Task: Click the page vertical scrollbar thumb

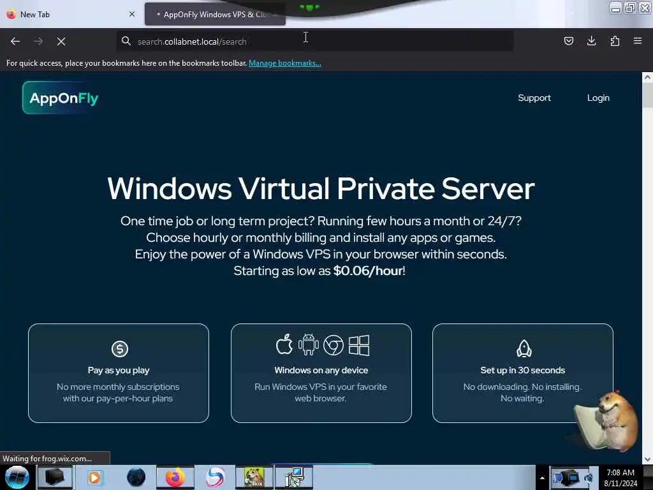Action: pos(647,95)
